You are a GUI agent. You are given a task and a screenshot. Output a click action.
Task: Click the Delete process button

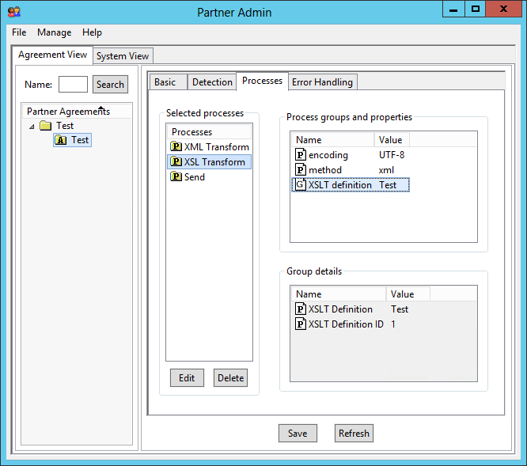[x=230, y=378]
